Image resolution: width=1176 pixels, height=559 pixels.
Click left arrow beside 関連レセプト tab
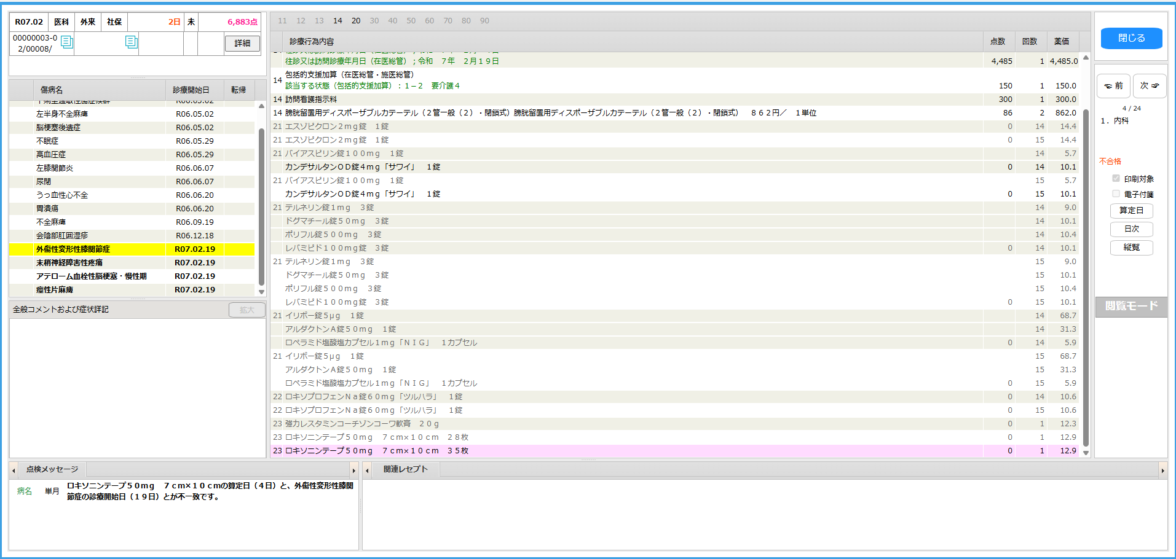tap(367, 471)
